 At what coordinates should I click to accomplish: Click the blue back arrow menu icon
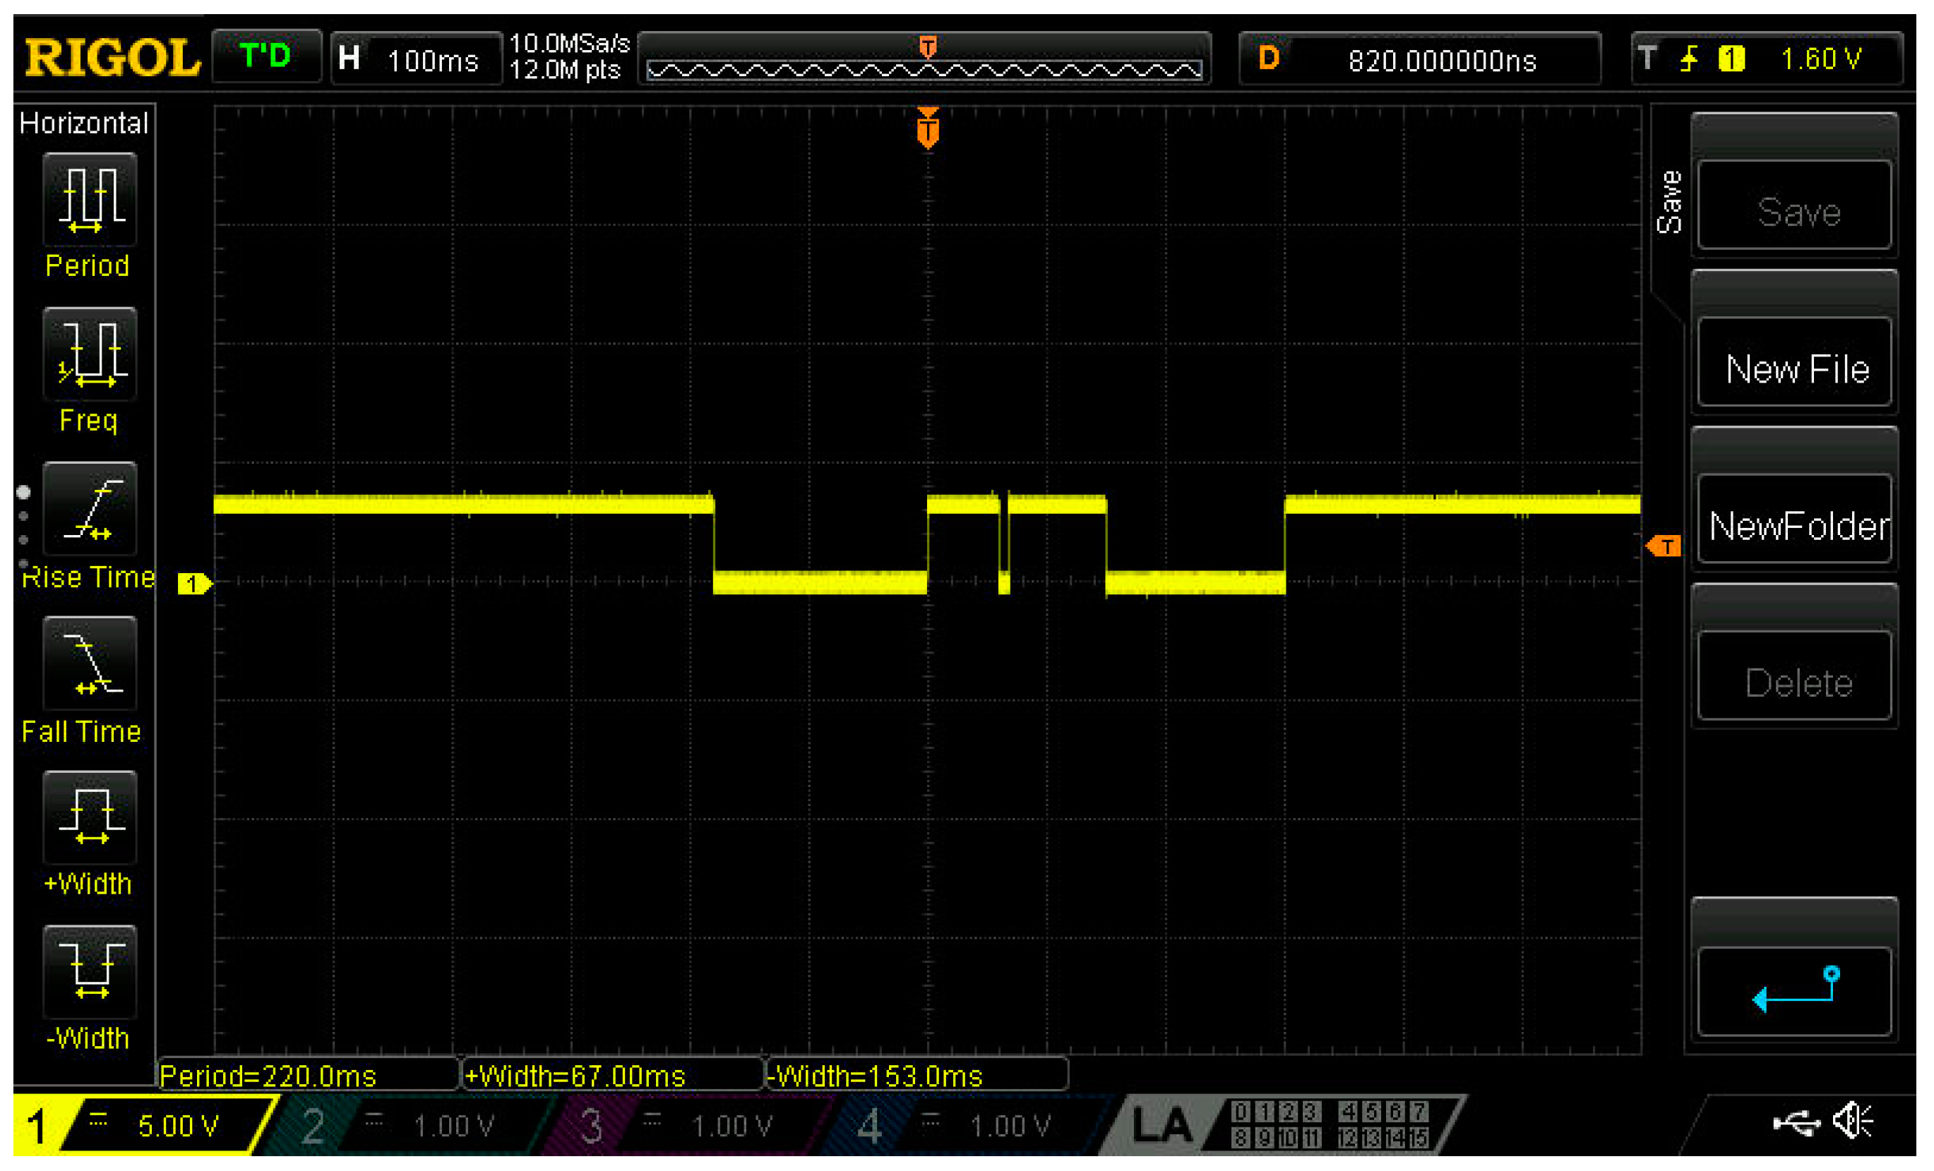[x=1794, y=991]
